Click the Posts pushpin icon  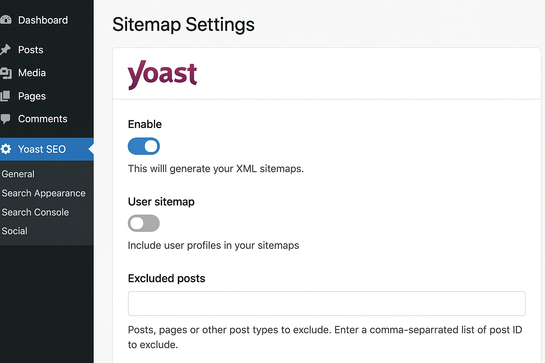(x=5, y=50)
